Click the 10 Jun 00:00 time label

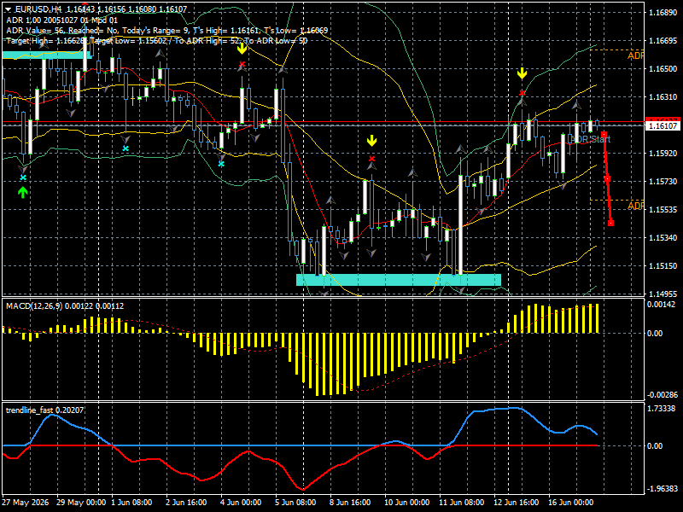point(407,503)
